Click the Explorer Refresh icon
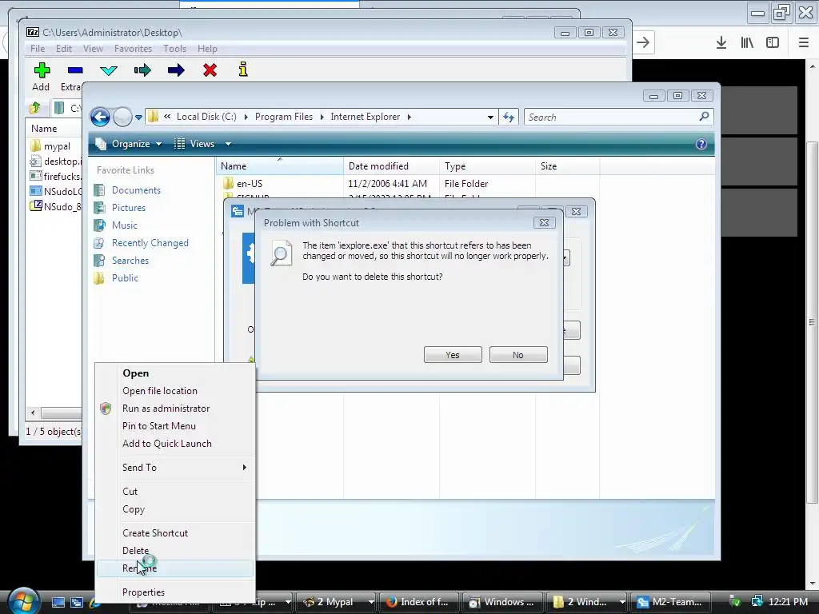The width and height of the screenshot is (819, 614). [509, 117]
